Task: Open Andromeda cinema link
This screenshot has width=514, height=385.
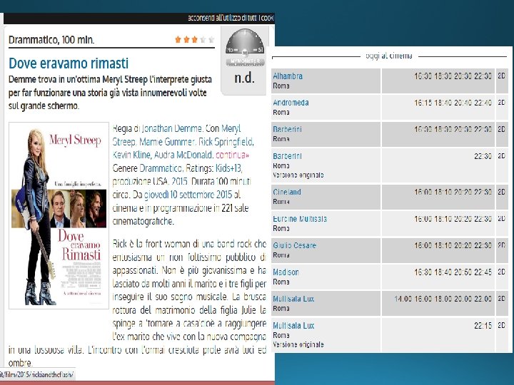Action: point(291,103)
